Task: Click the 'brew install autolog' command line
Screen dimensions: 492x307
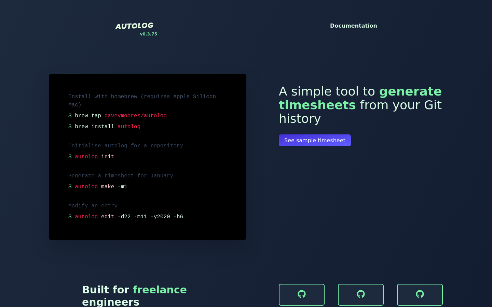Action: click(105, 127)
